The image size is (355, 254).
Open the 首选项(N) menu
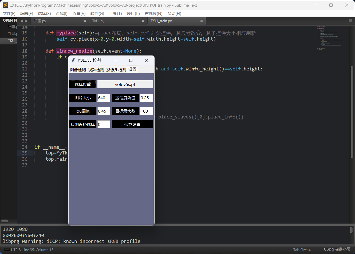tap(153, 14)
